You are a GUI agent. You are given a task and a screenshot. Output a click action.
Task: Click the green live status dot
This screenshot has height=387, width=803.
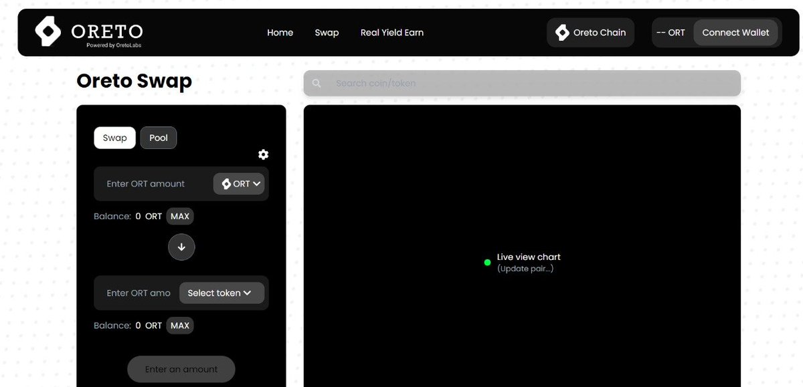pos(487,263)
